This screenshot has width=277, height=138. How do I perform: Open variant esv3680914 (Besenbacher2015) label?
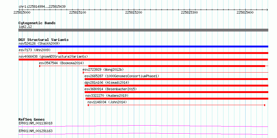[x=110, y=89]
